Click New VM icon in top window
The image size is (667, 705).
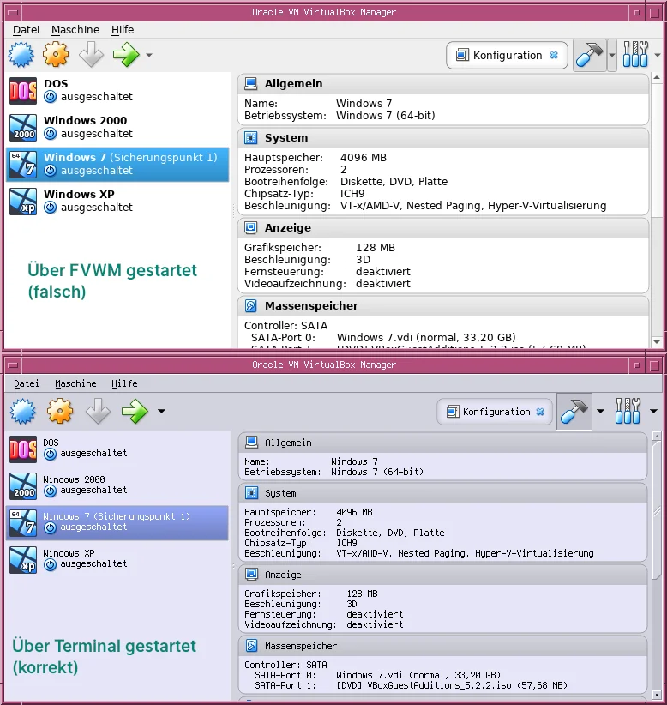coord(21,55)
